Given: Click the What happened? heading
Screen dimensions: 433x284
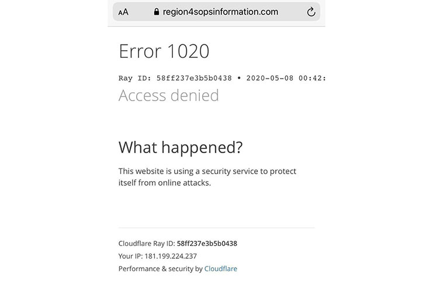Looking at the screenshot, I should 181,147.
